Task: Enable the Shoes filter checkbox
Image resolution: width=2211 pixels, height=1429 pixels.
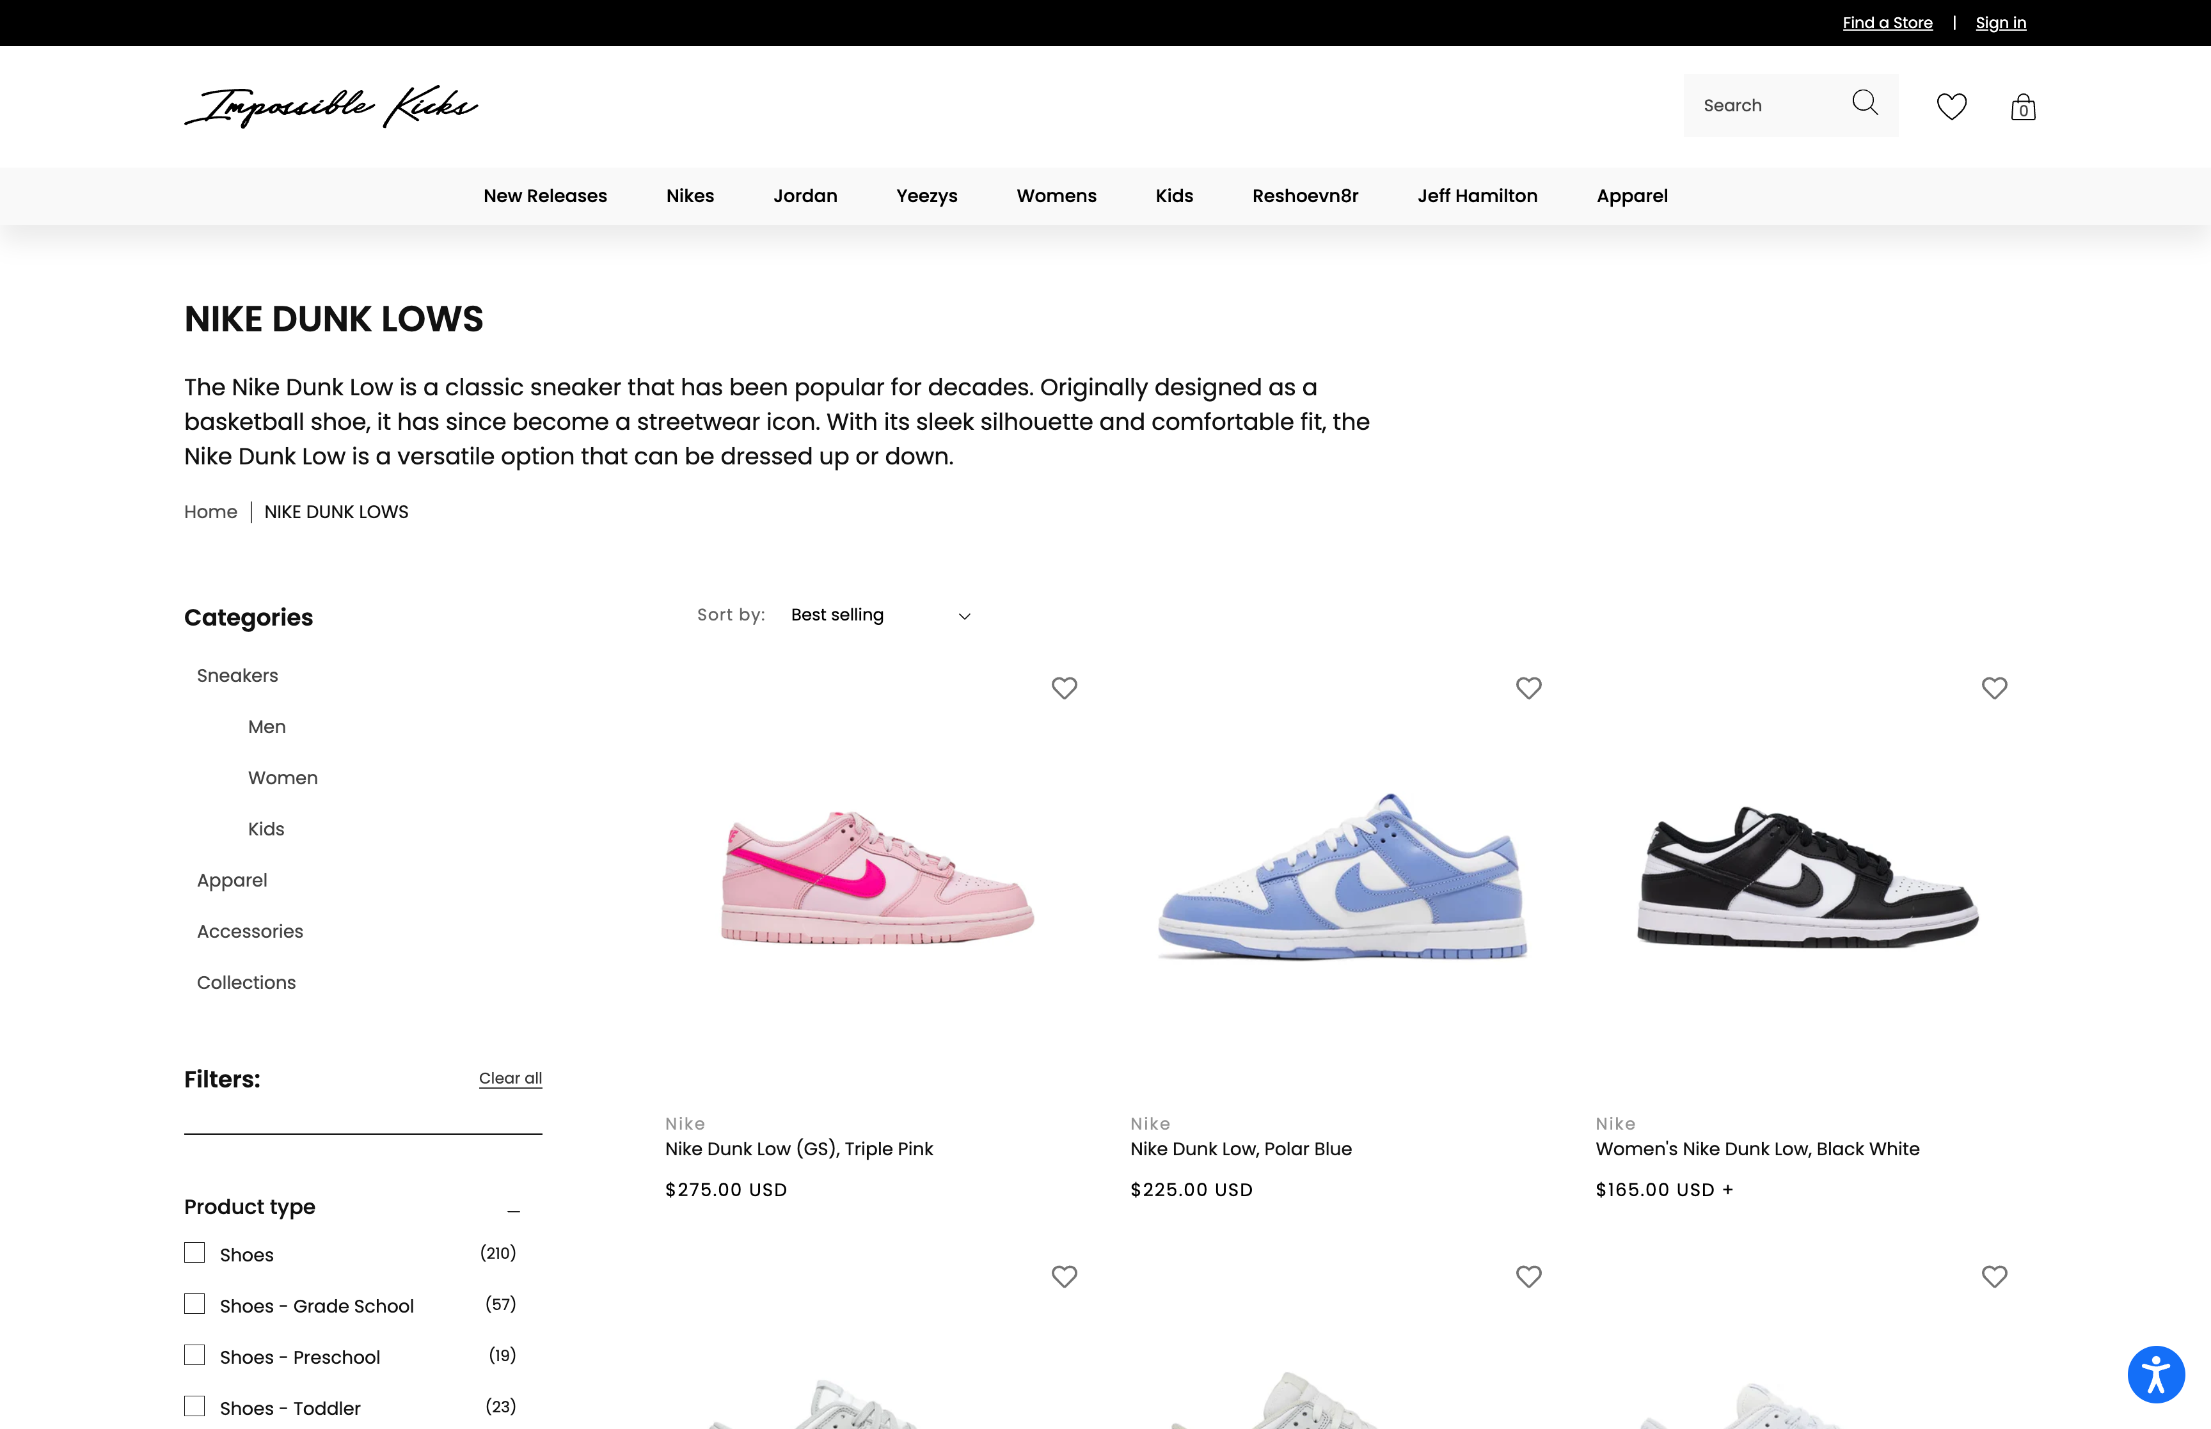Action: [194, 1252]
